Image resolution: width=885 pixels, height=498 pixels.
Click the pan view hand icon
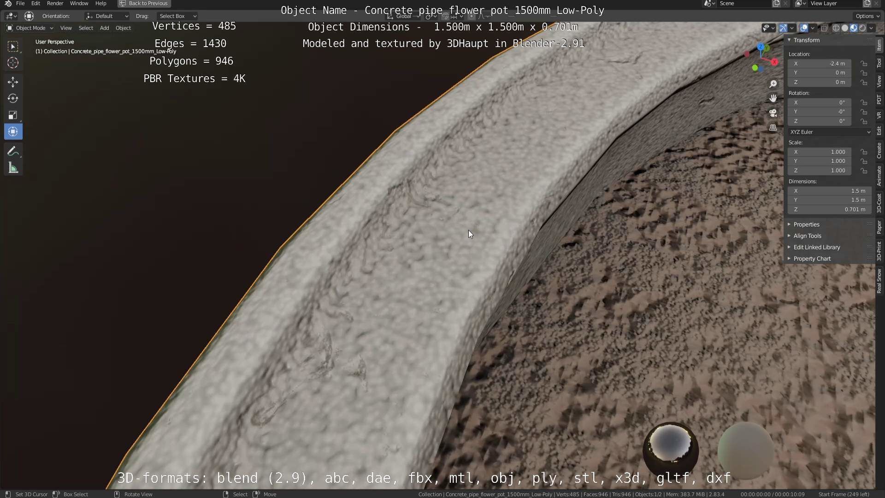(x=773, y=98)
